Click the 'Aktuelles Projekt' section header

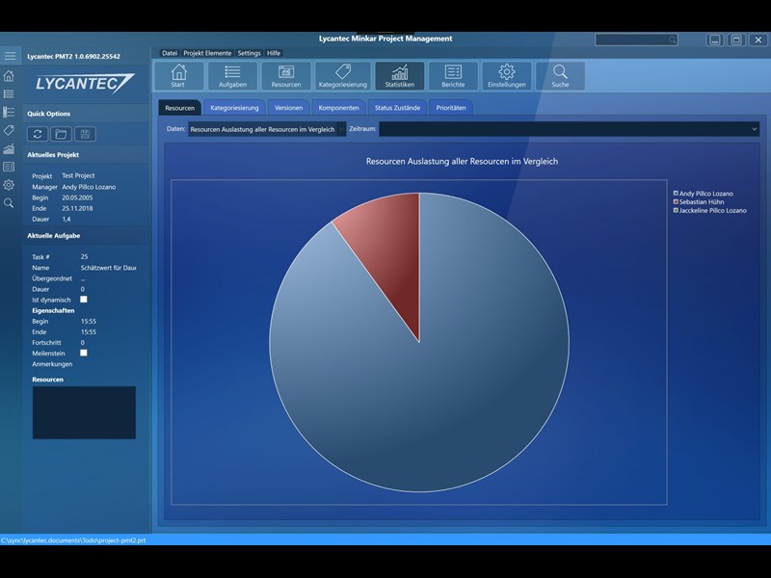coord(53,155)
